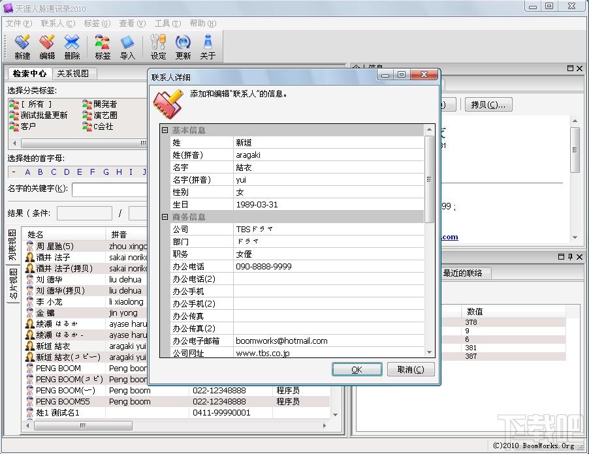Click the app icon in the title bar
This screenshot has height=454, width=589.
(x=8, y=8)
